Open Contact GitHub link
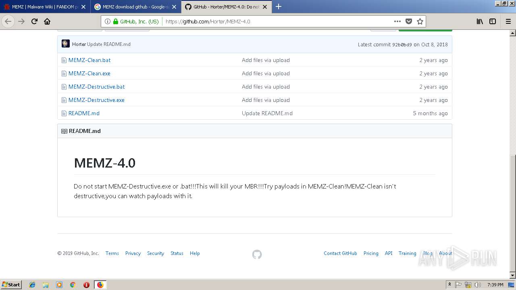This screenshot has width=516, height=290. (x=340, y=253)
